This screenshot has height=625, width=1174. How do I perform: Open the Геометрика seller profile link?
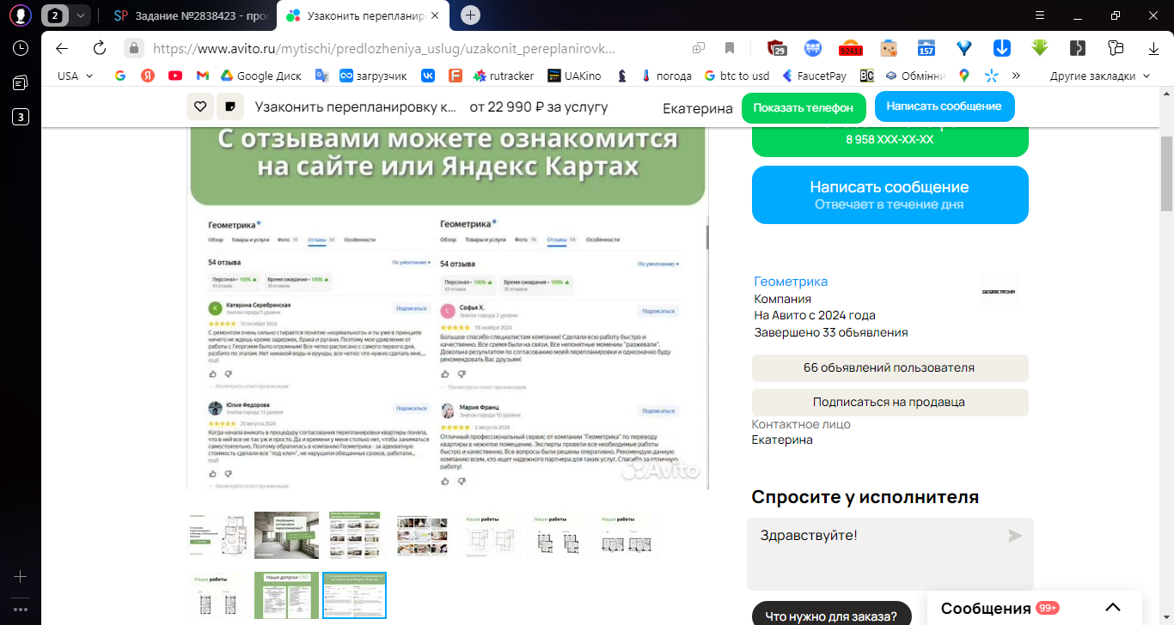click(791, 282)
